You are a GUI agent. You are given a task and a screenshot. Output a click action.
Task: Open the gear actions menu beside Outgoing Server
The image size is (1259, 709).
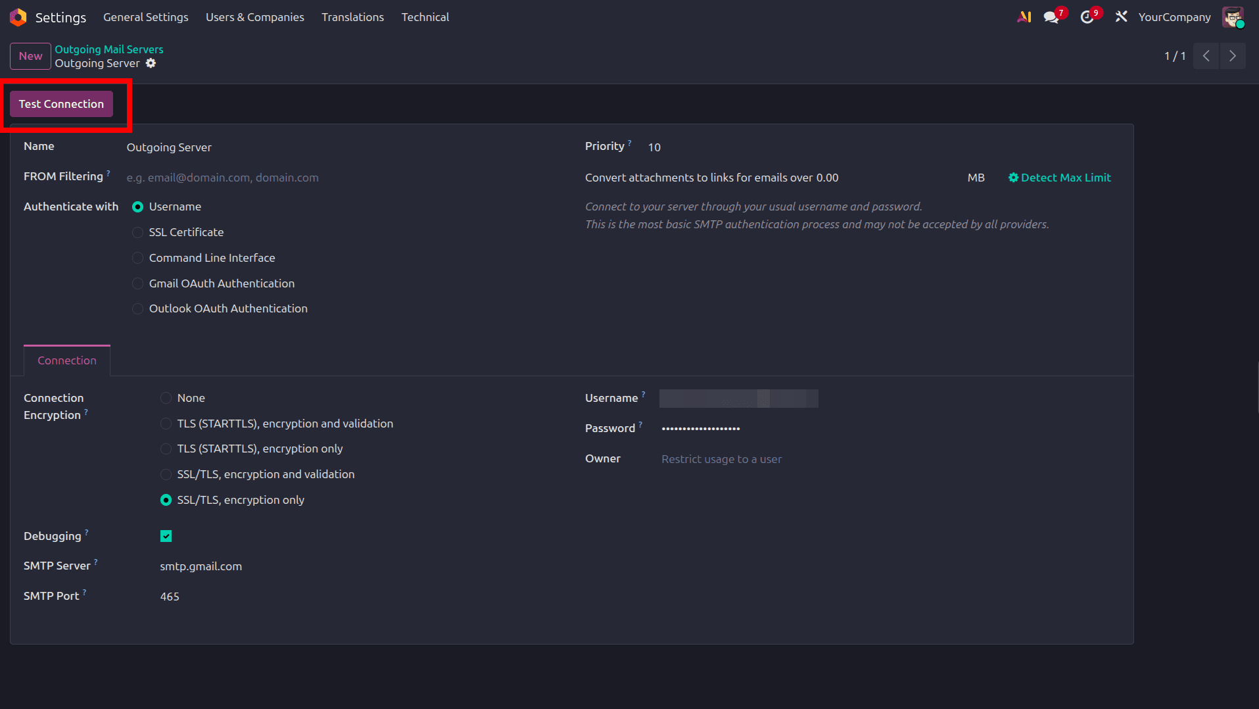tap(151, 63)
